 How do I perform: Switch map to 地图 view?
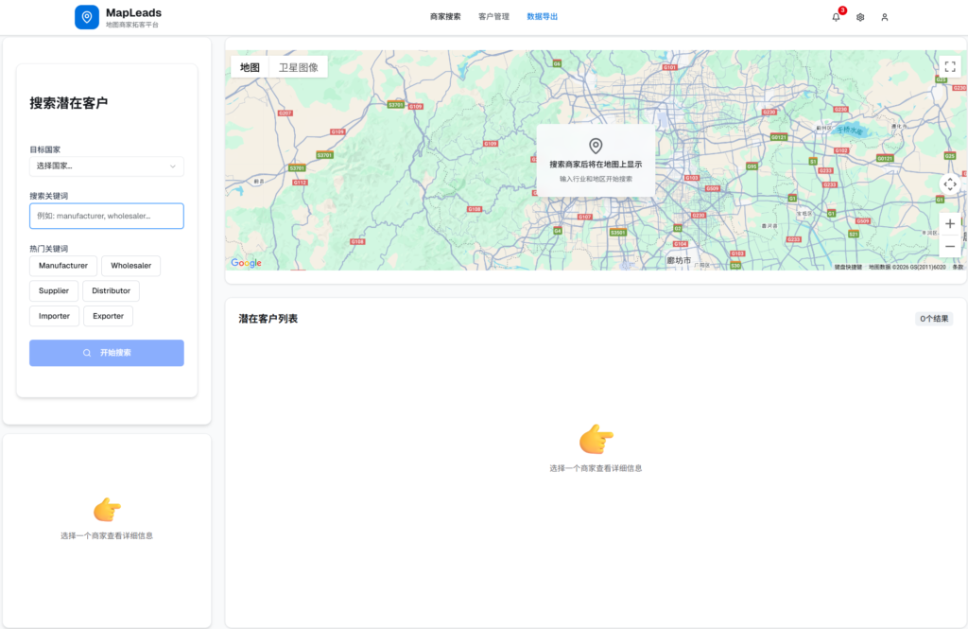coord(250,67)
